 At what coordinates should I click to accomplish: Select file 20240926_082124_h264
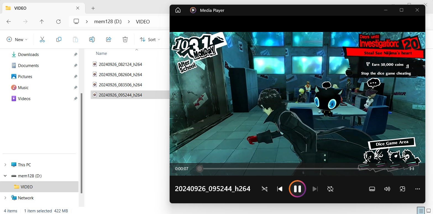click(x=120, y=64)
